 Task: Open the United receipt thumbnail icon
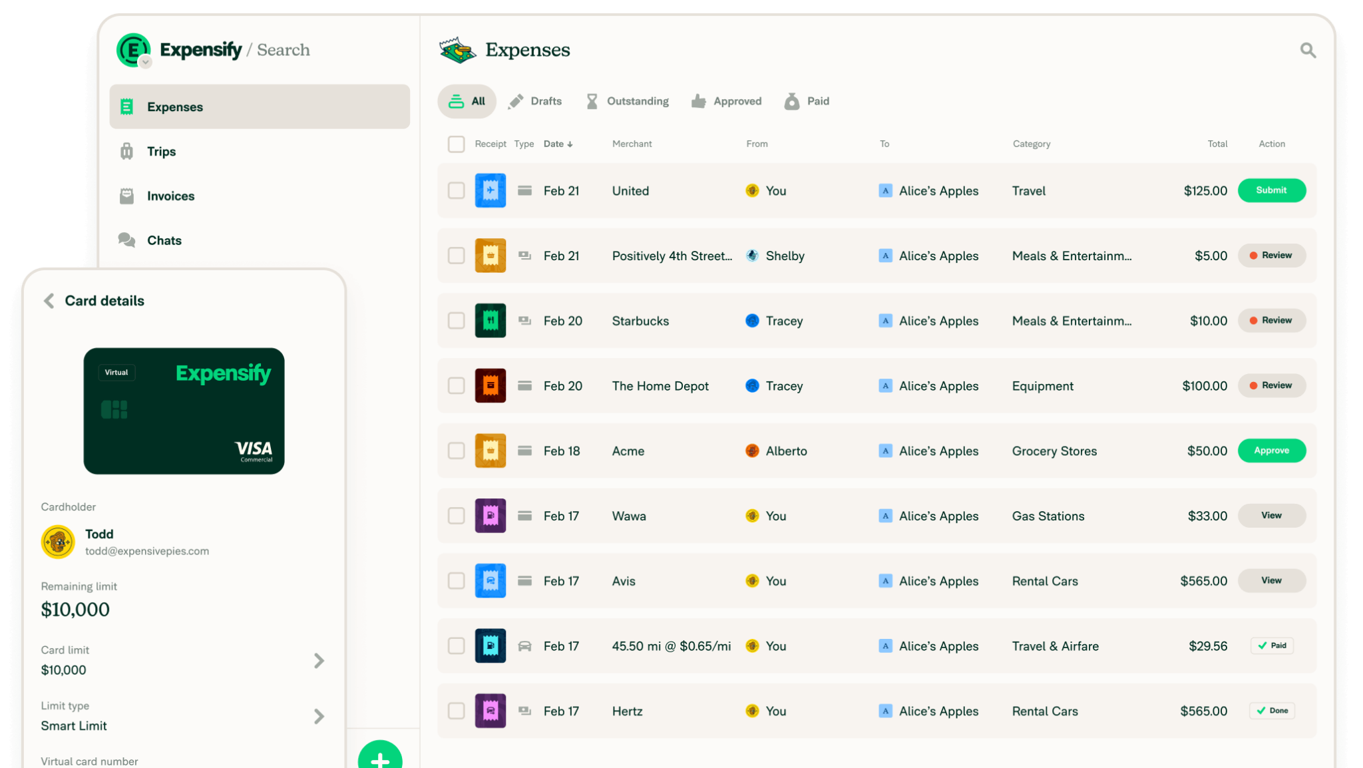(x=490, y=190)
